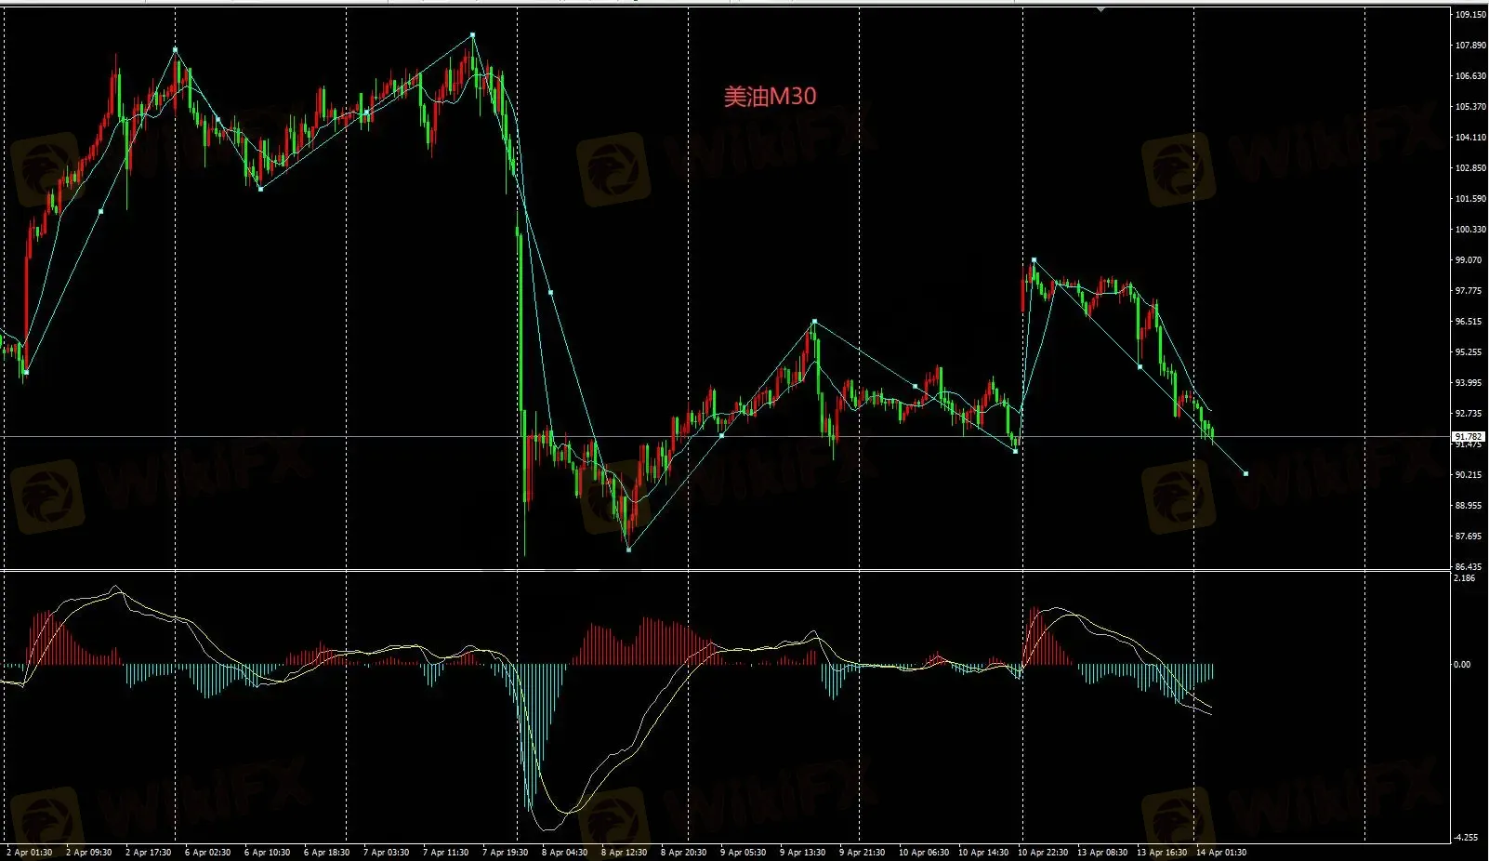Click the 2 Apr 17:30 time label
1489x861 pixels.
point(149,853)
